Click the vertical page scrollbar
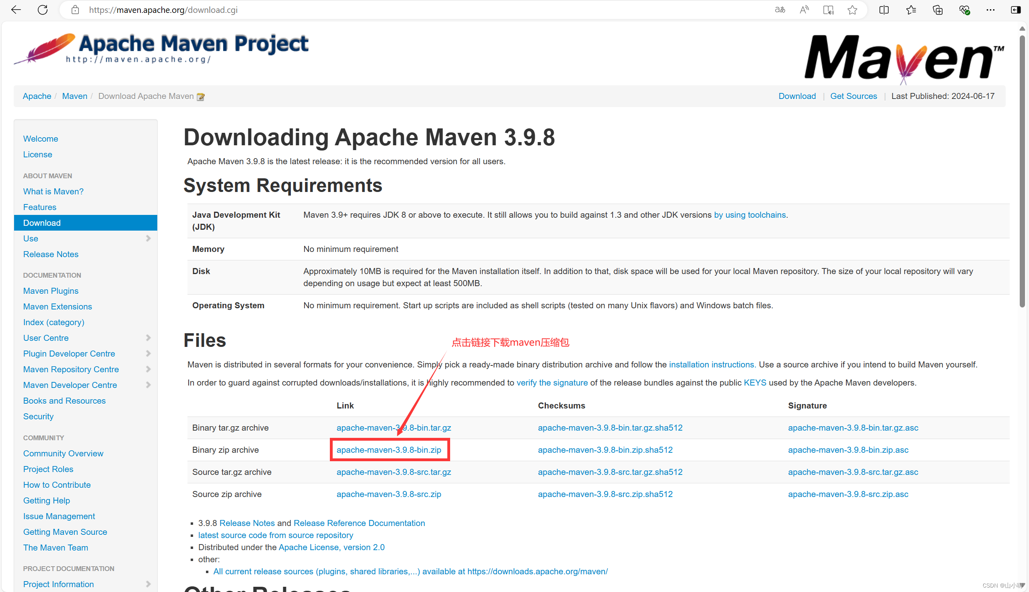 (x=1022, y=171)
